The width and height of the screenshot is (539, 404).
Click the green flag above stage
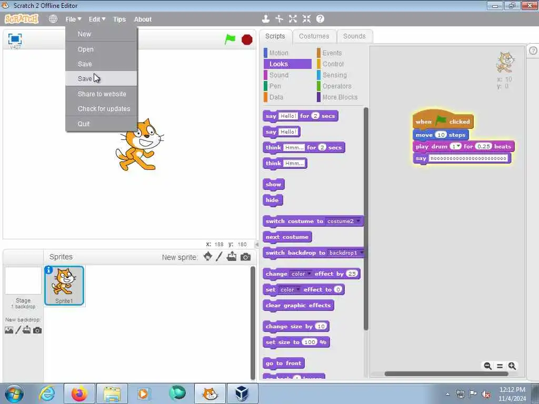pyautogui.click(x=230, y=39)
